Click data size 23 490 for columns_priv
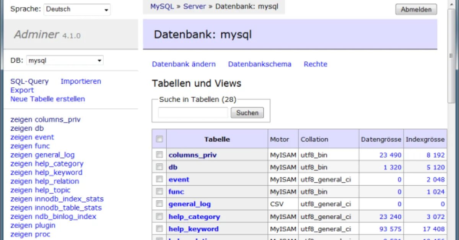The height and width of the screenshot is (240, 459). tap(391, 155)
